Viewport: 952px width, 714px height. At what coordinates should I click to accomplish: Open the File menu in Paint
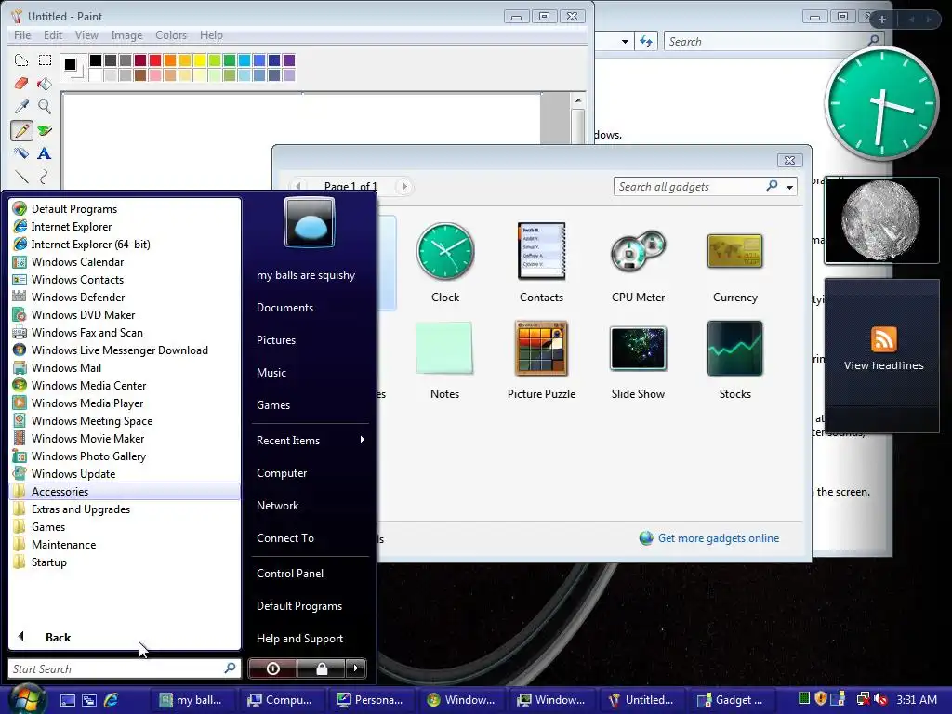[x=22, y=35]
